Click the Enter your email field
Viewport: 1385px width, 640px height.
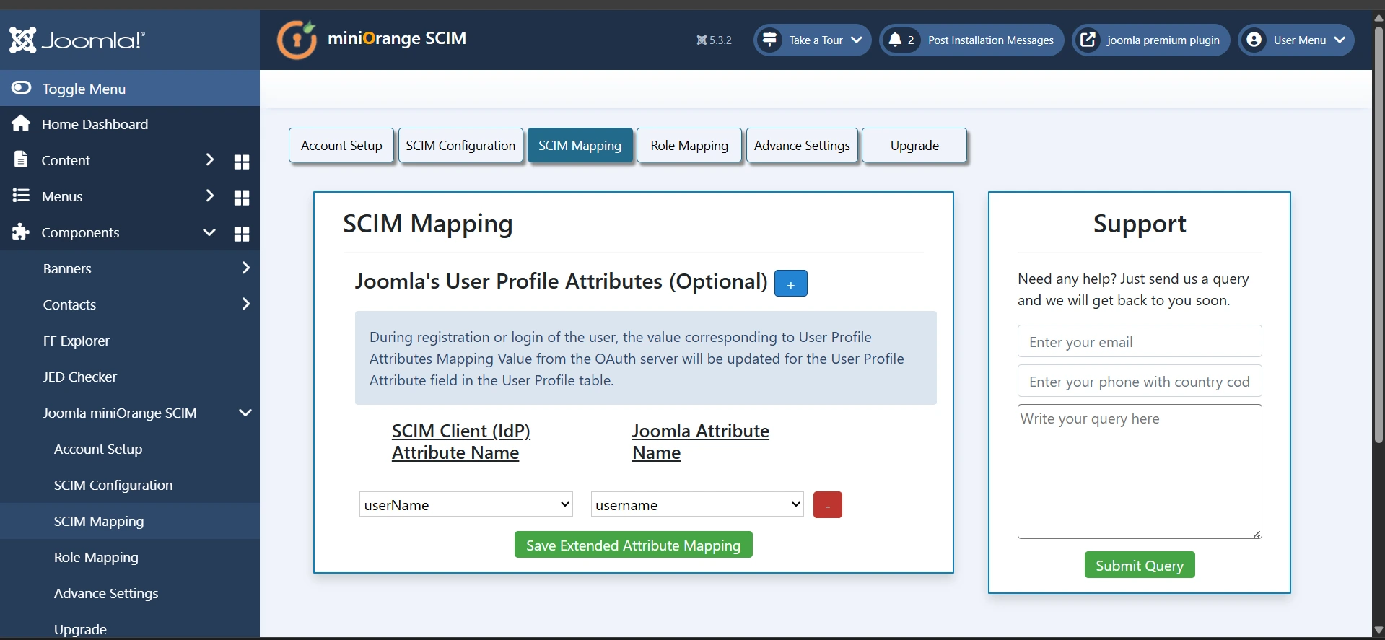1140,341
